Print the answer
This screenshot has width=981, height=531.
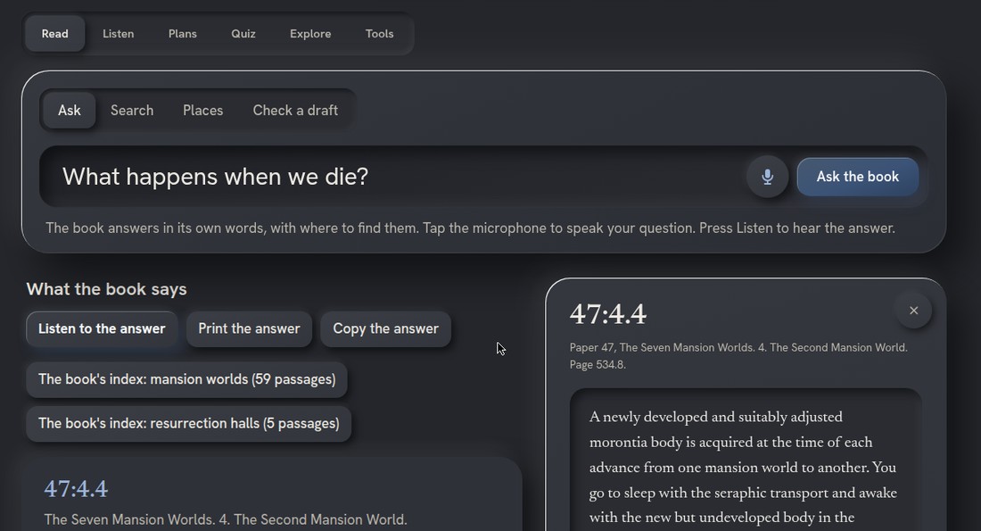click(249, 328)
